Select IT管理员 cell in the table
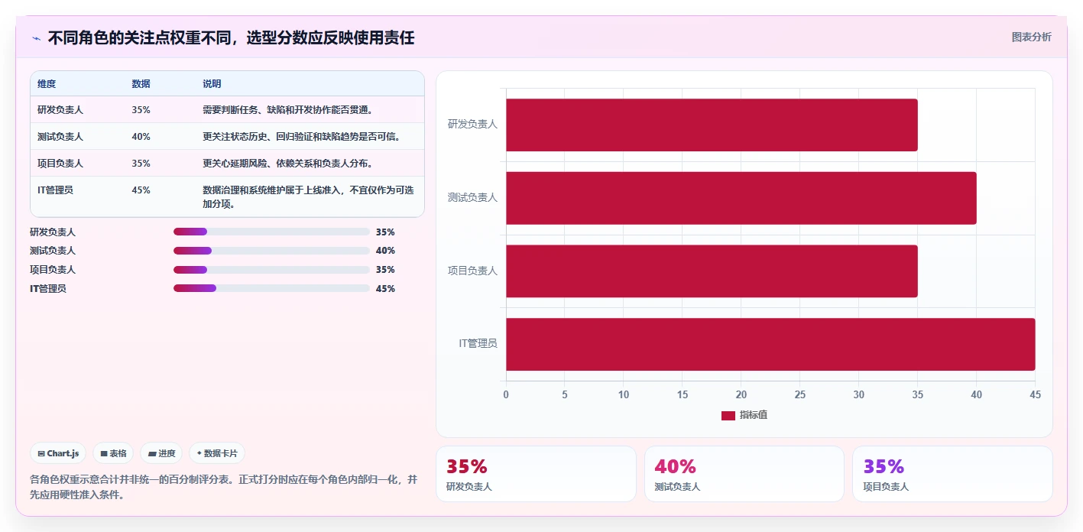Screen dimensions: 1083x532 [55, 190]
